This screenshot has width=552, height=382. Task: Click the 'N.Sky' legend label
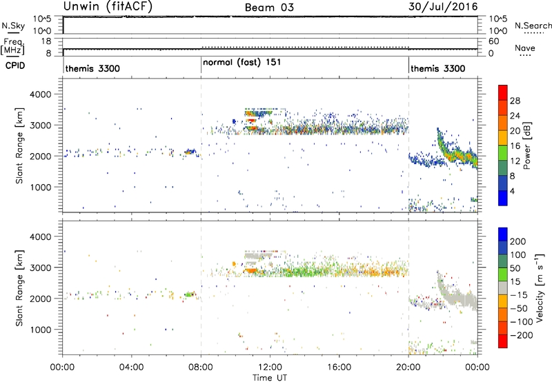coord(13,26)
